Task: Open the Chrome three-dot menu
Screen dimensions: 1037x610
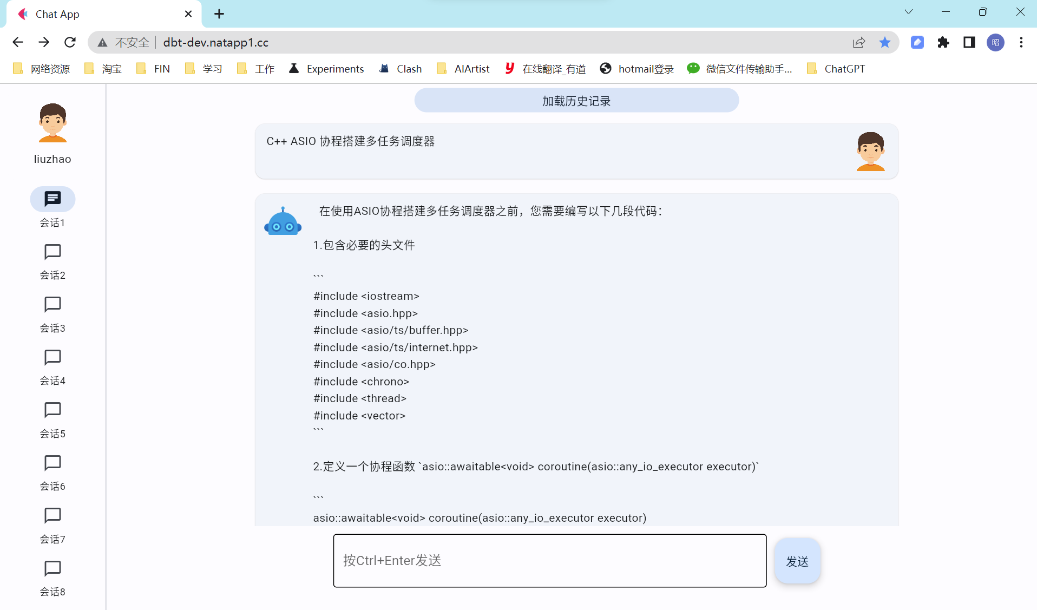Action: 1021,42
